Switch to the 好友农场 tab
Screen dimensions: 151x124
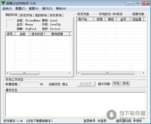pos(26,15)
